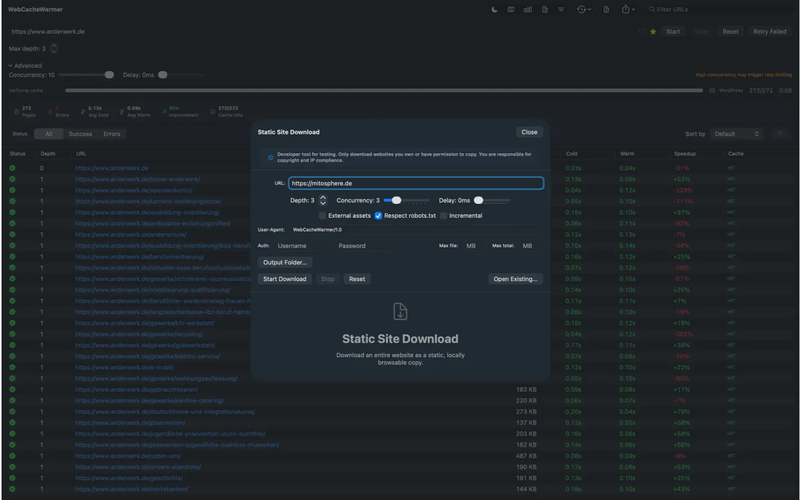Open the Sort by Default dropdown
The image size is (801, 500).
point(736,134)
